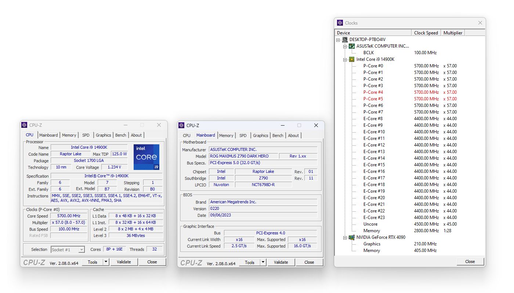Viewport: 514px width, 293px height.
Task: Click the computer icon beside DESKTOP-PTBO4IV
Action: tap(345, 40)
